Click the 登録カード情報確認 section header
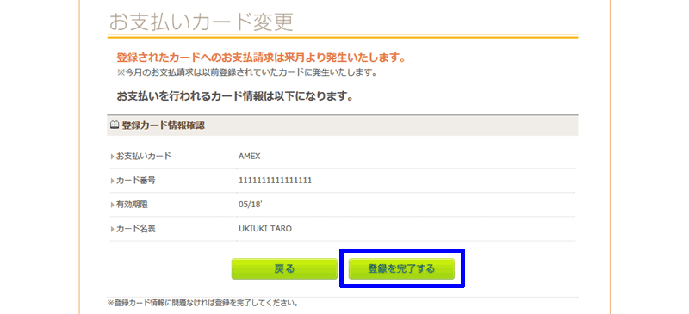 pos(343,126)
